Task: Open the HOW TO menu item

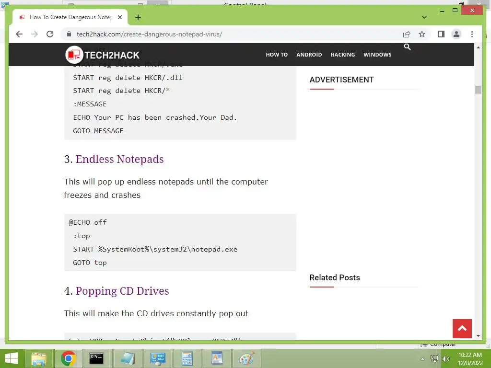Action: [277, 55]
